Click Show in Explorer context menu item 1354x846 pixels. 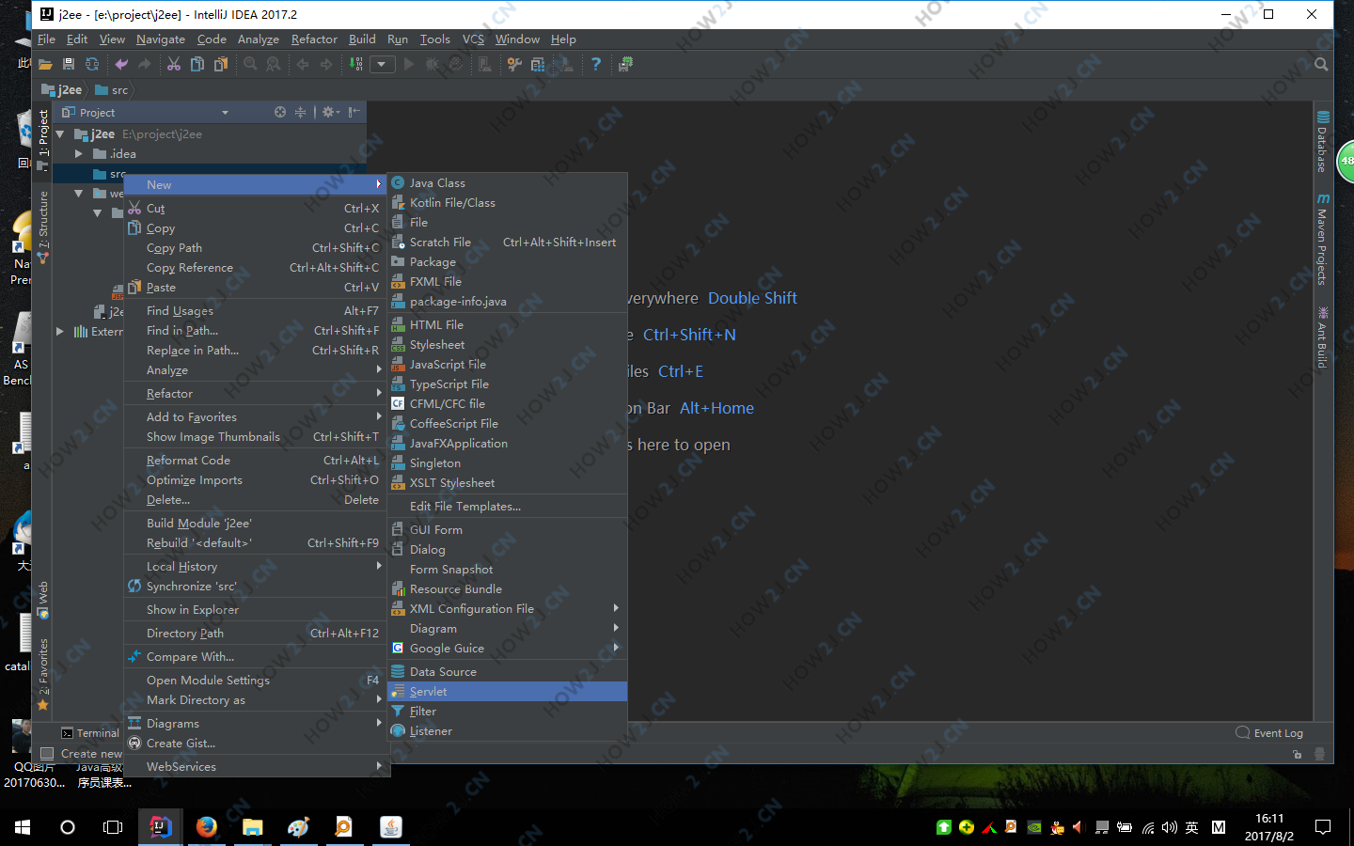256,610
